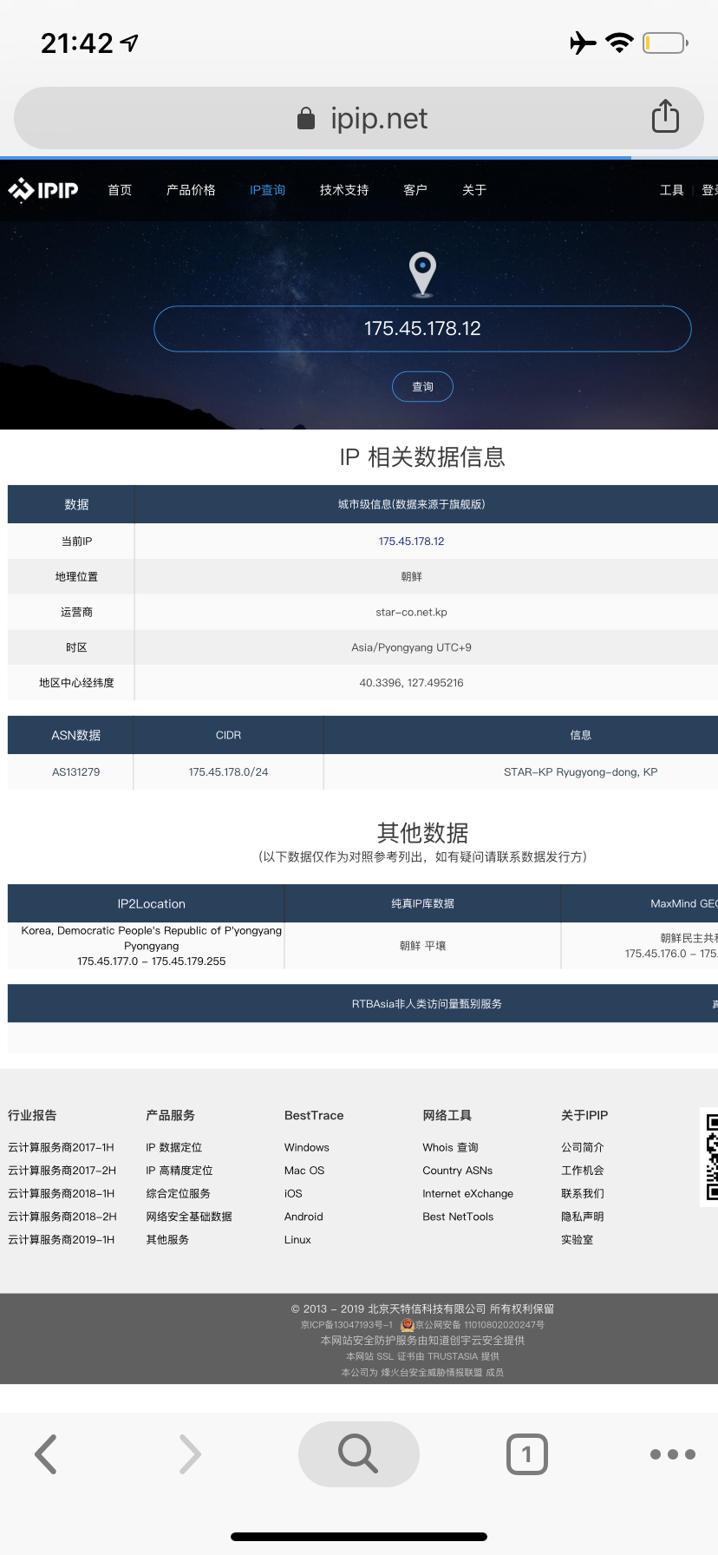This screenshot has width=718, height=1555.
Task: Select STAR-KP Ryugyong-dong, KP text
Action: [x=581, y=772]
